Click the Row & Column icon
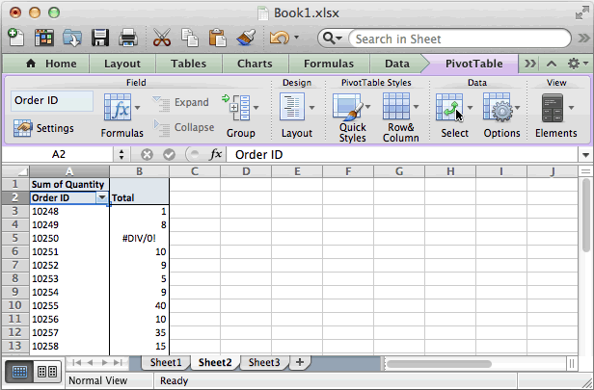594x390 pixels. 396,107
